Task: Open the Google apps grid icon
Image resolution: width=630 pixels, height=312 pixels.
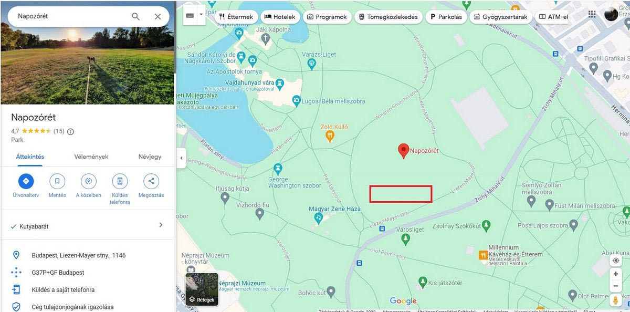Action: 592,14
